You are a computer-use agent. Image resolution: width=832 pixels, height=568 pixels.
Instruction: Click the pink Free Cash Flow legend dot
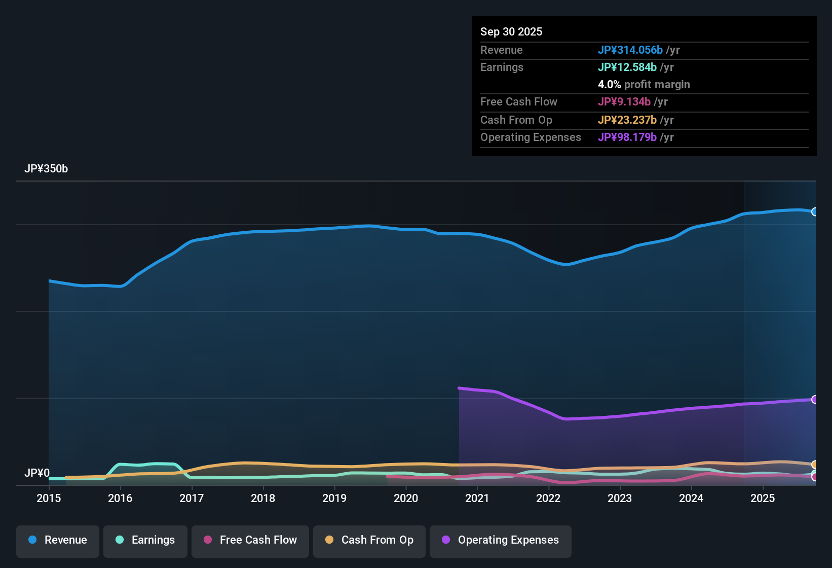pyautogui.click(x=207, y=540)
